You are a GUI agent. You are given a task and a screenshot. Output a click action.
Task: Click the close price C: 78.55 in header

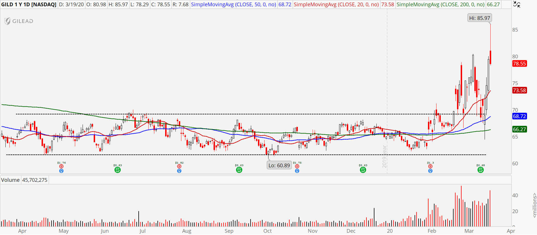point(161,5)
